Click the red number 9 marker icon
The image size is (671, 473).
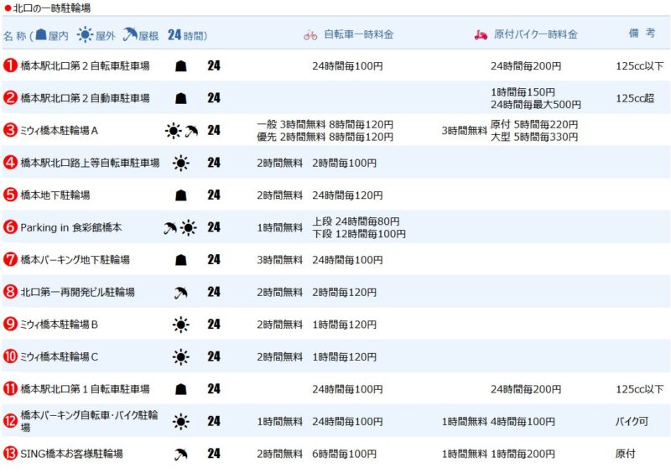(10, 324)
